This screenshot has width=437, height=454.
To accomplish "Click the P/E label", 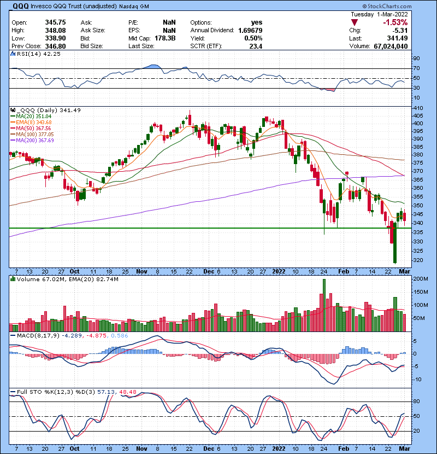I will click(133, 22).
